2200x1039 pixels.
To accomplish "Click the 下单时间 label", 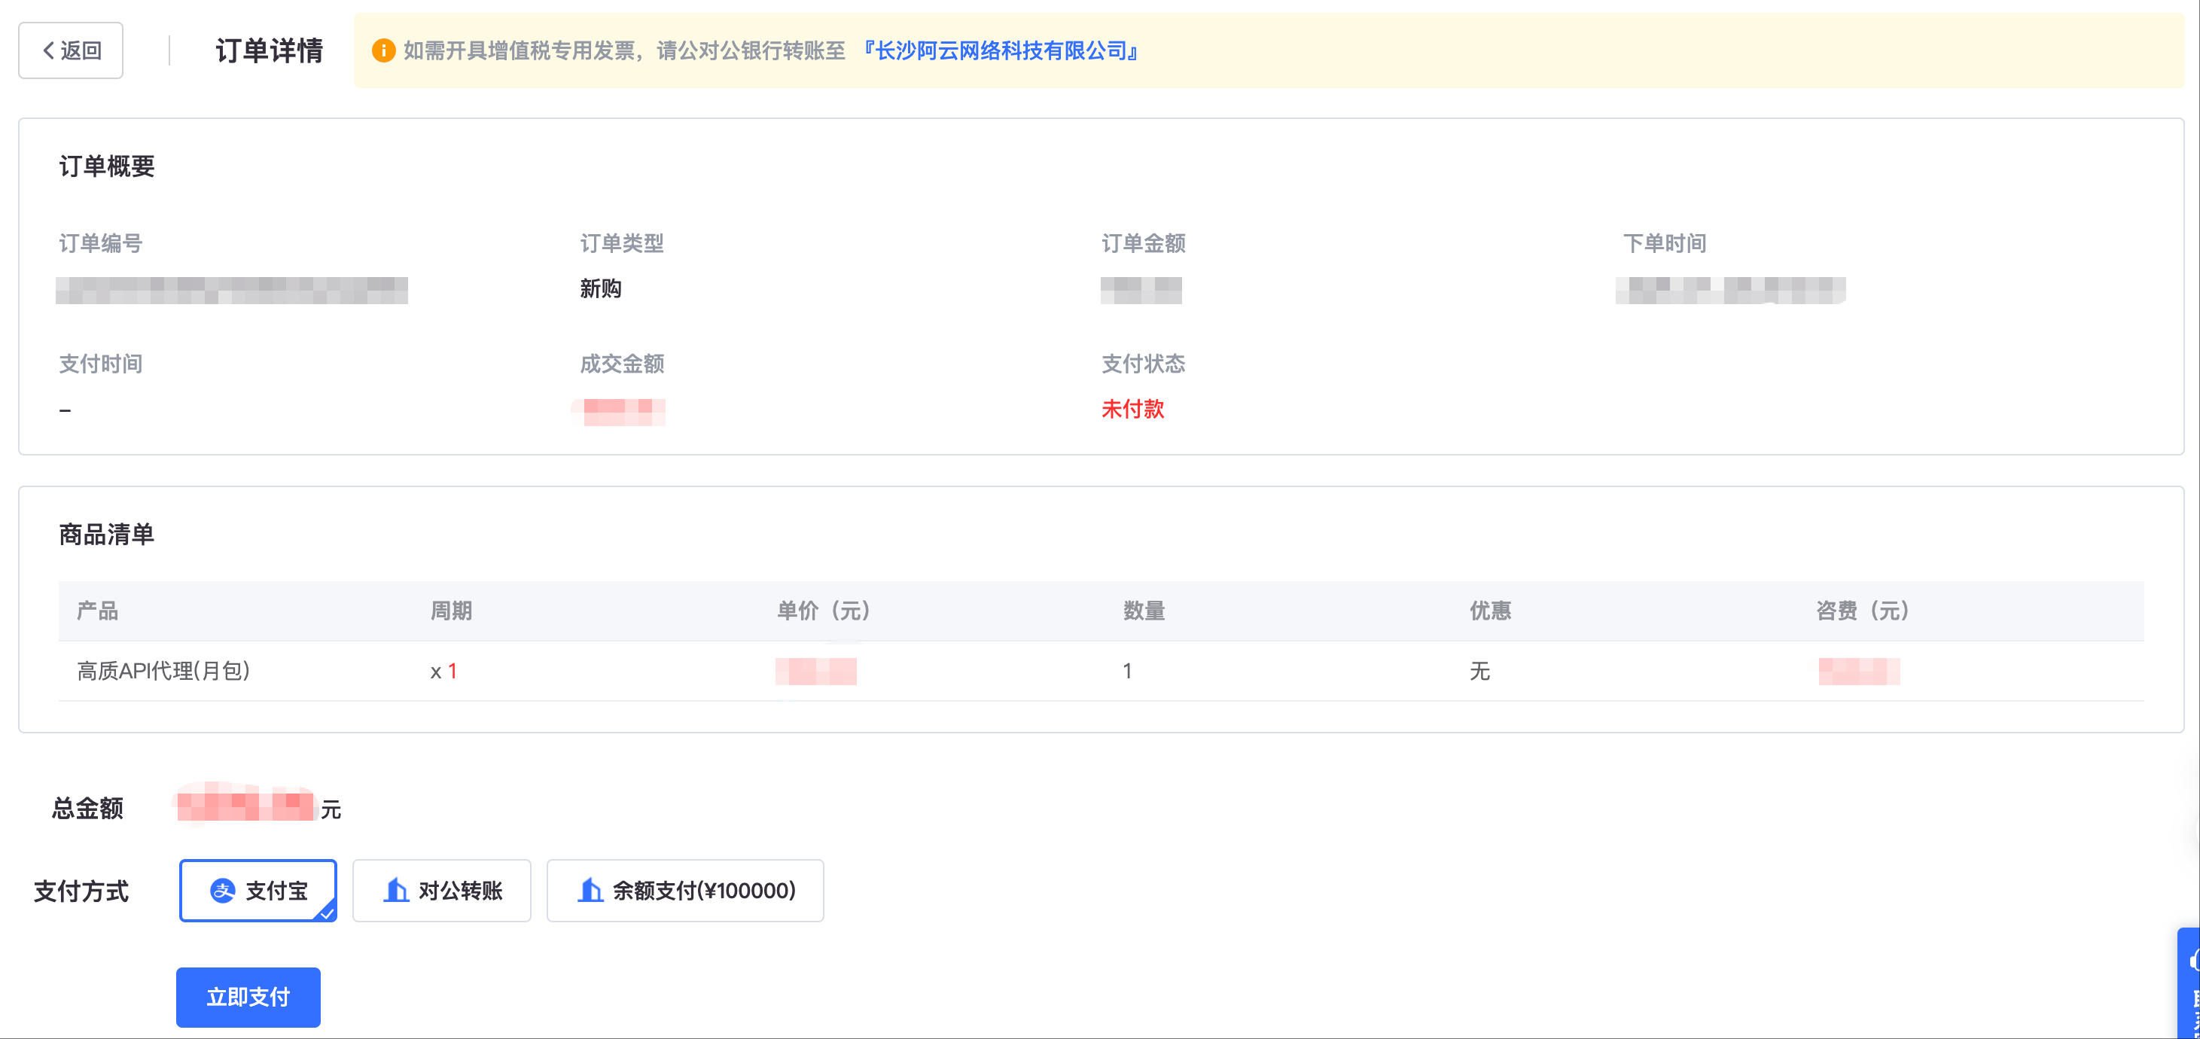I will pos(1665,243).
